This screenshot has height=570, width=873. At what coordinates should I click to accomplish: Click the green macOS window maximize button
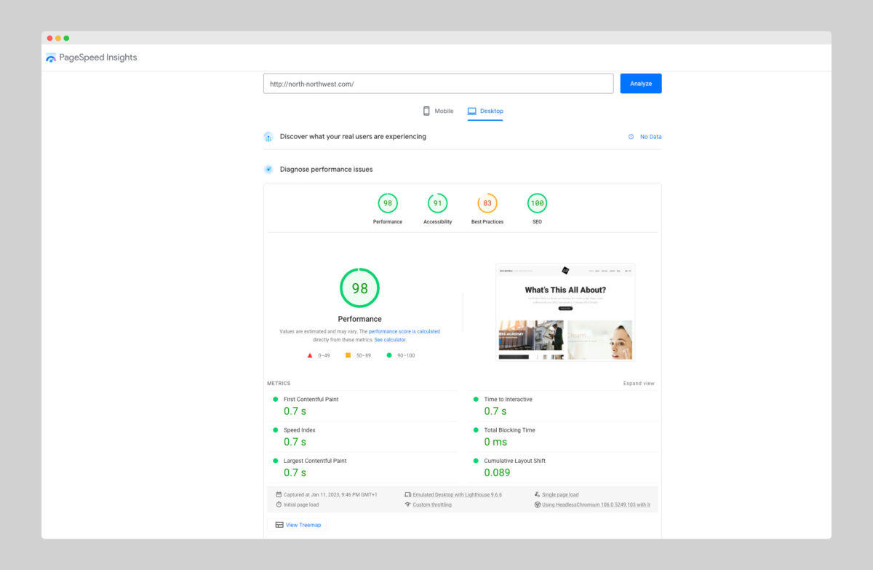(x=66, y=38)
